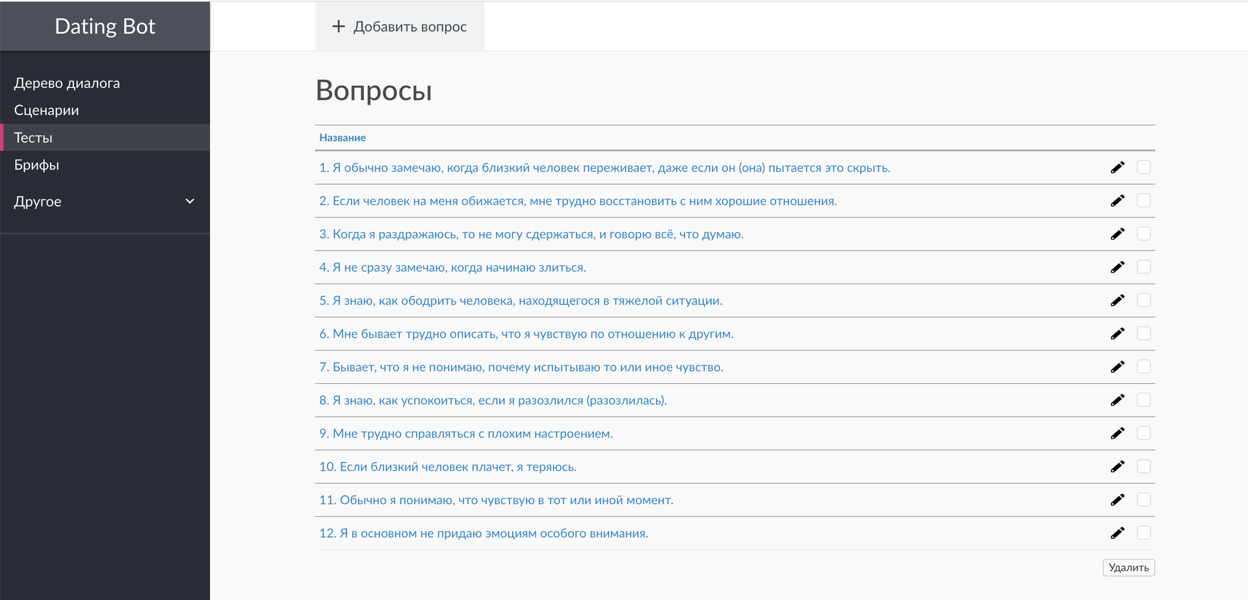Mark the checkbox for question 8
The width and height of the screenshot is (1248, 600).
coord(1144,400)
